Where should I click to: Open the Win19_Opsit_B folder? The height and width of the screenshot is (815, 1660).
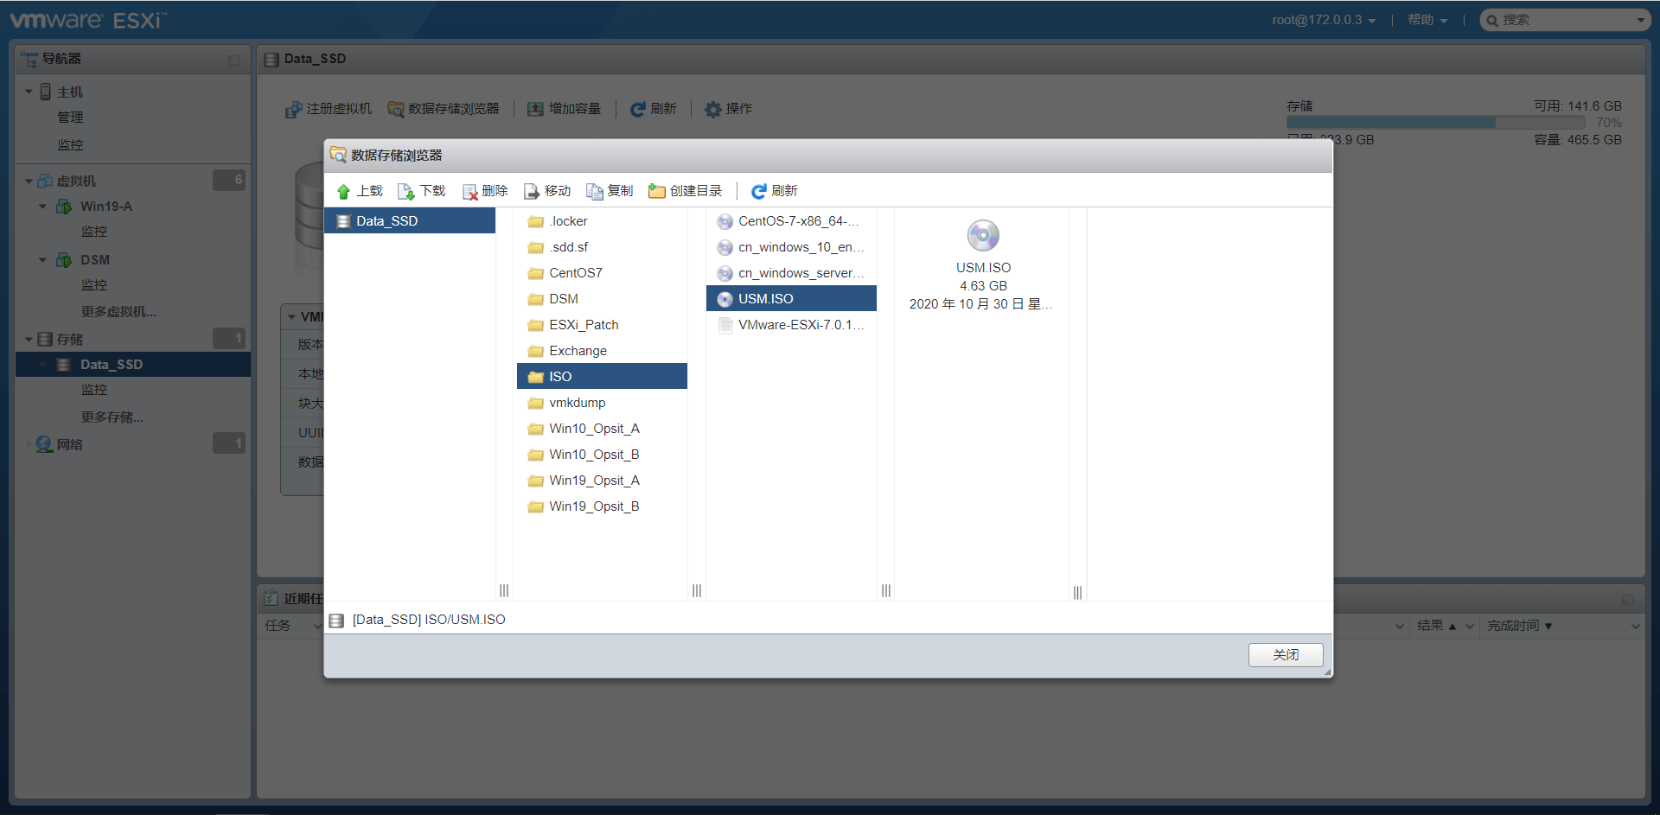click(602, 506)
